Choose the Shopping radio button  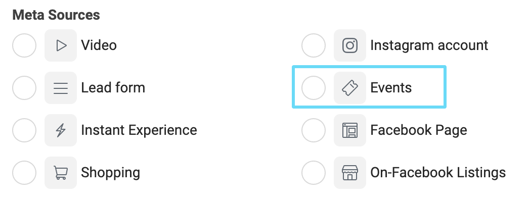tap(24, 173)
